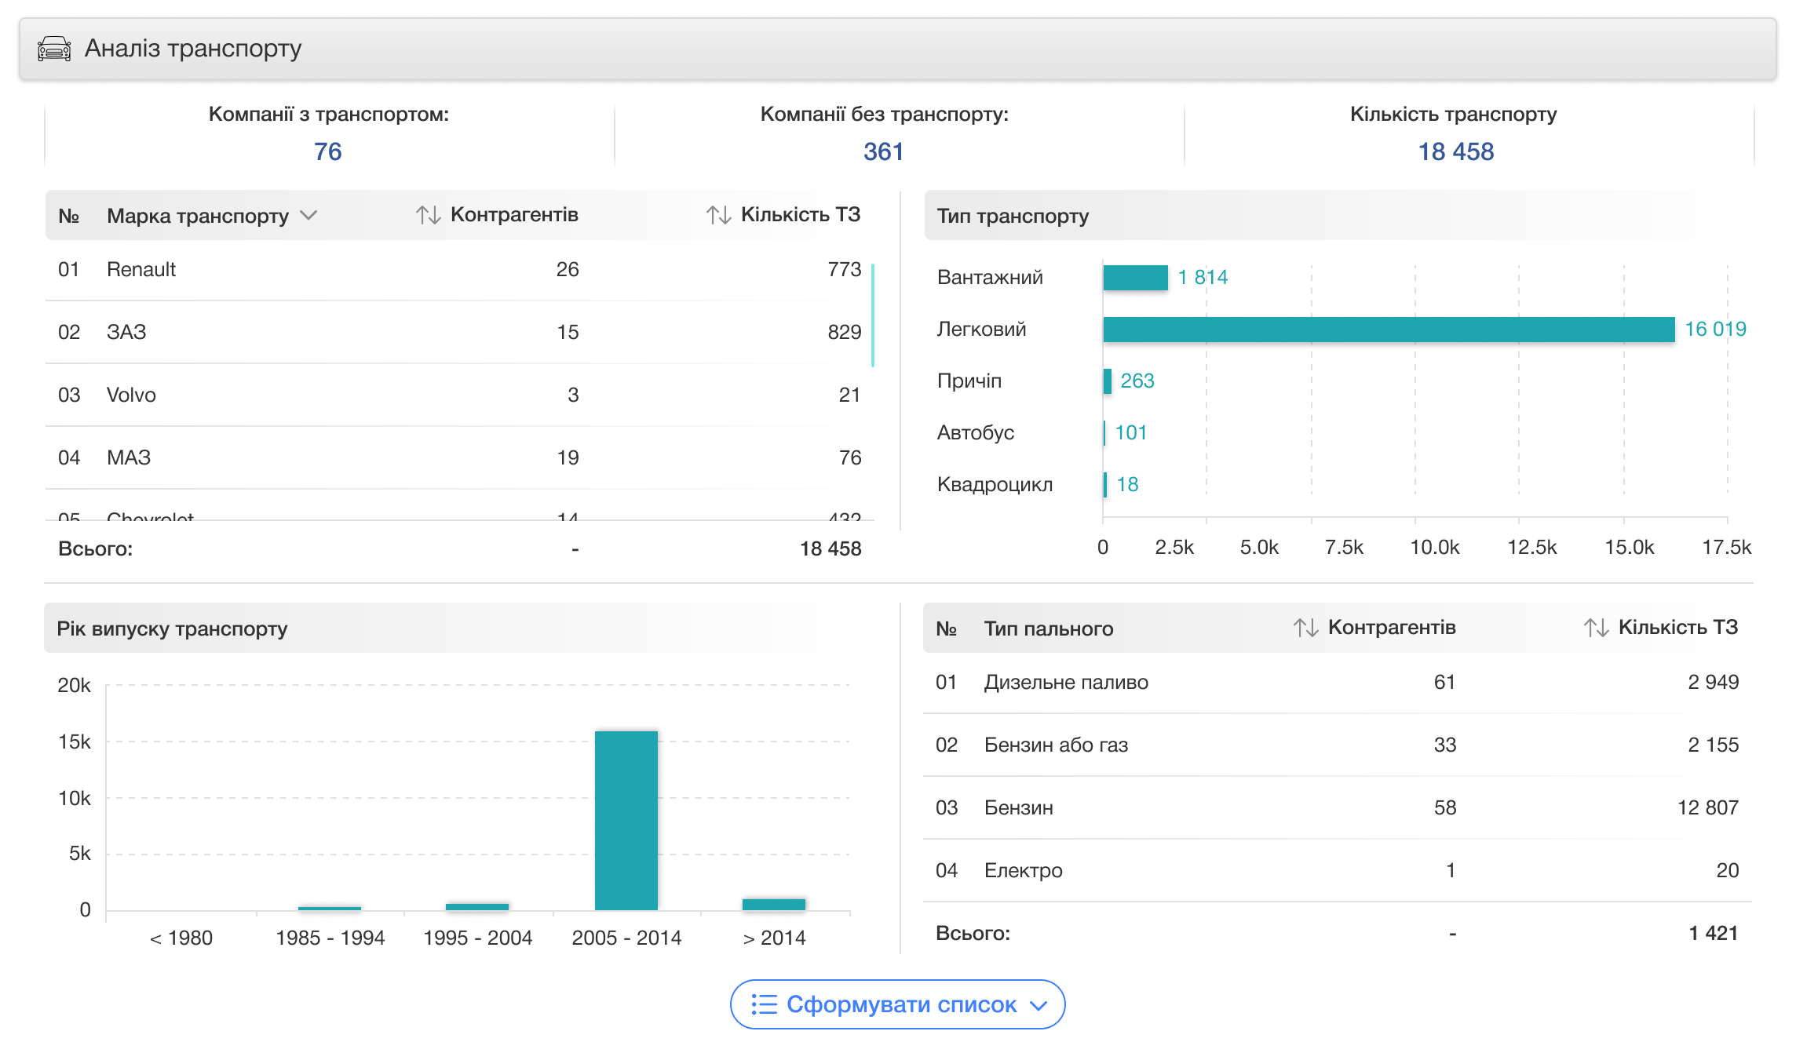
Task: Sort fuel table by Кількість ТЗ arrows
Action: (1596, 628)
